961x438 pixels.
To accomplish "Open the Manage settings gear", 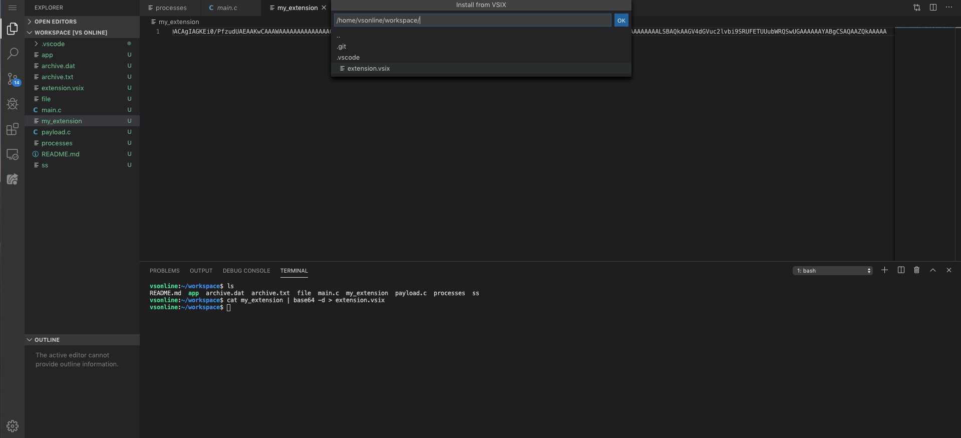I will coord(13,426).
